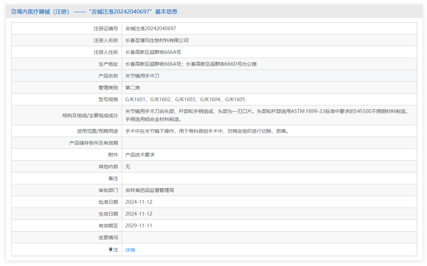
Task: Click the 2024-11-12 date in 生效日期 row
Action: (x=139, y=214)
